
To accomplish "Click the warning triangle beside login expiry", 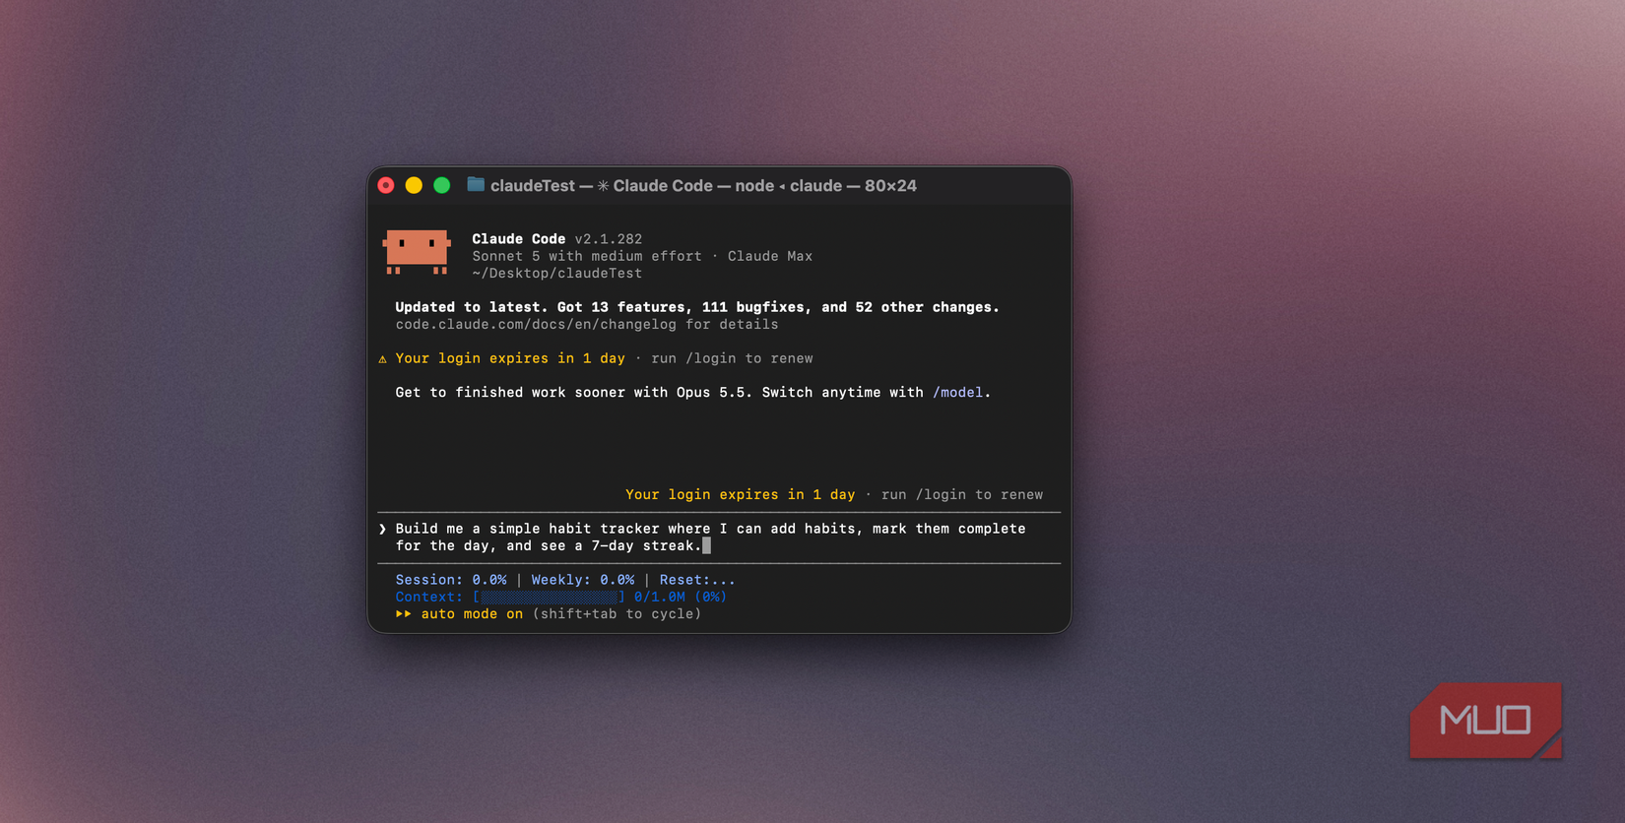I will tap(382, 359).
